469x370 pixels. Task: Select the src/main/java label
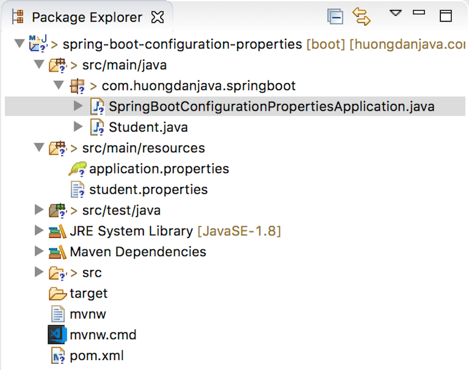click(x=125, y=65)
